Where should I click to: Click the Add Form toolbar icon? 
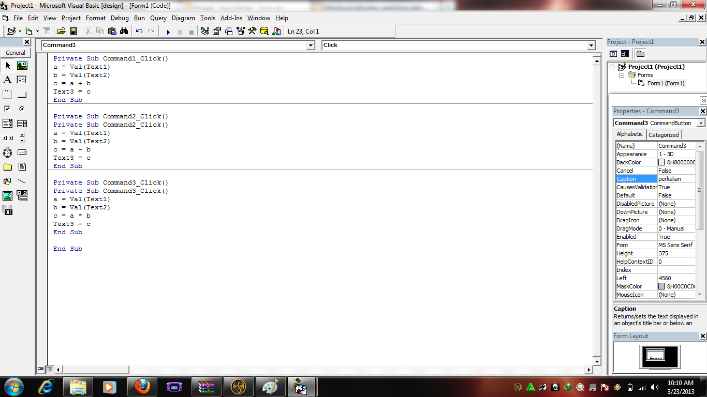coord(29,31)
